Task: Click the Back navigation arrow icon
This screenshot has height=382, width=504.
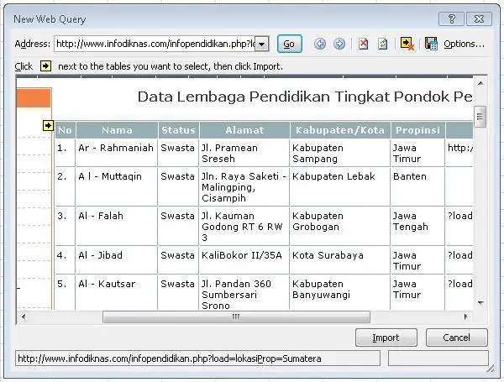Action: [320, 44]
